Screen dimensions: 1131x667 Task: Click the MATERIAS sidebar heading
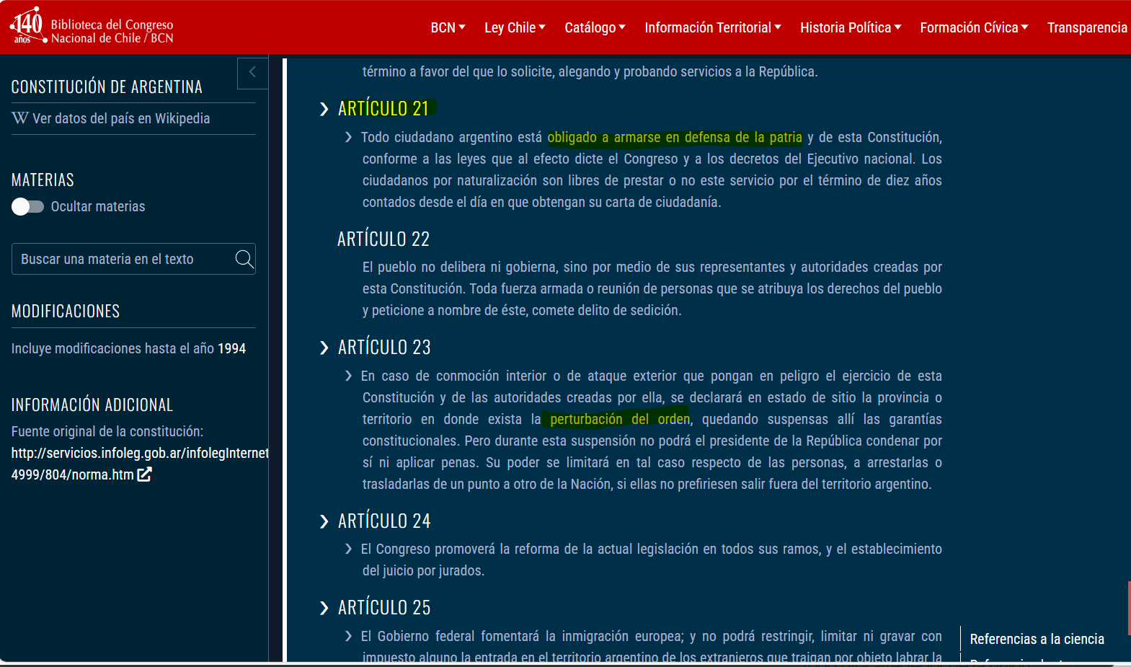coord(43,180)
